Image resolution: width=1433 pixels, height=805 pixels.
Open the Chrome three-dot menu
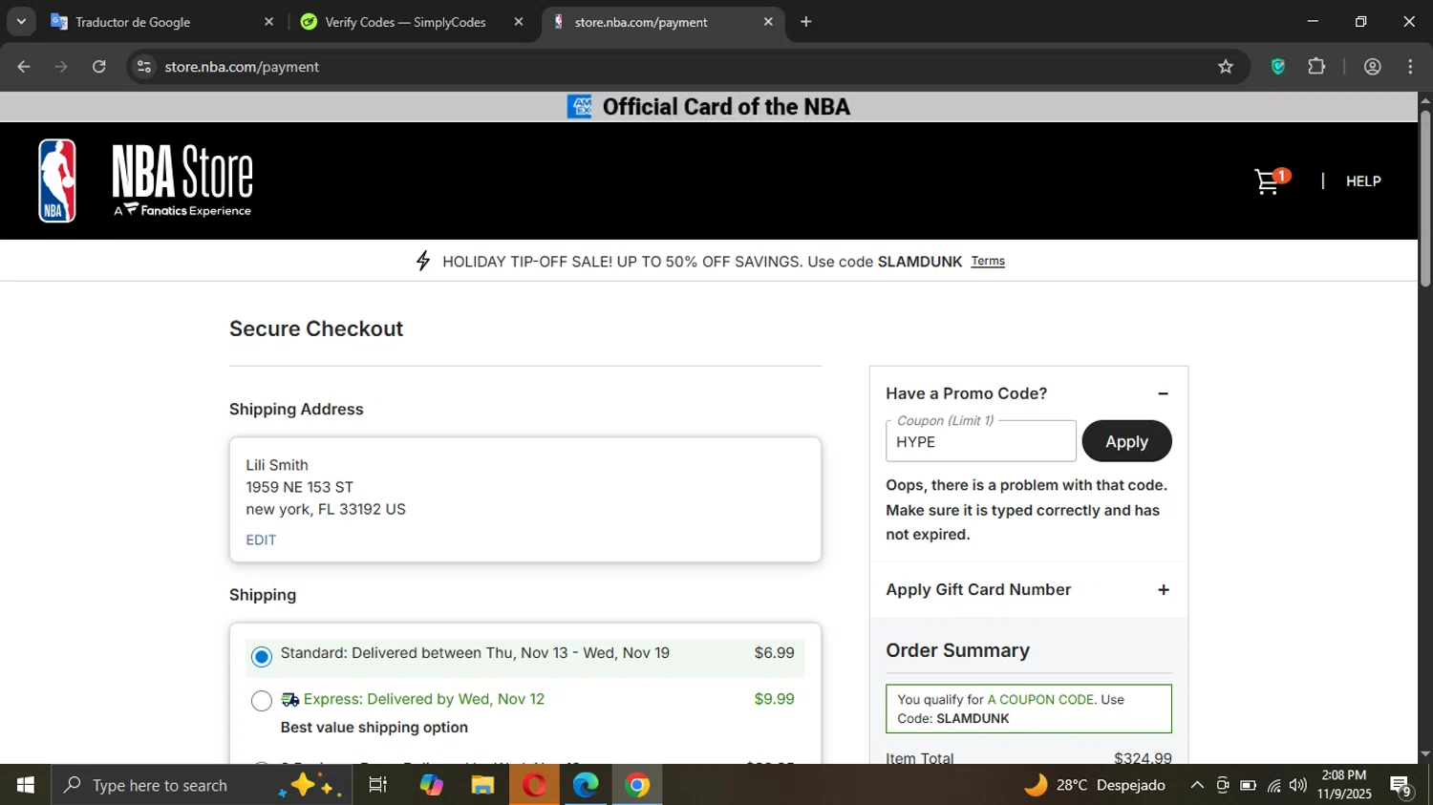(x=1410, y=67)
